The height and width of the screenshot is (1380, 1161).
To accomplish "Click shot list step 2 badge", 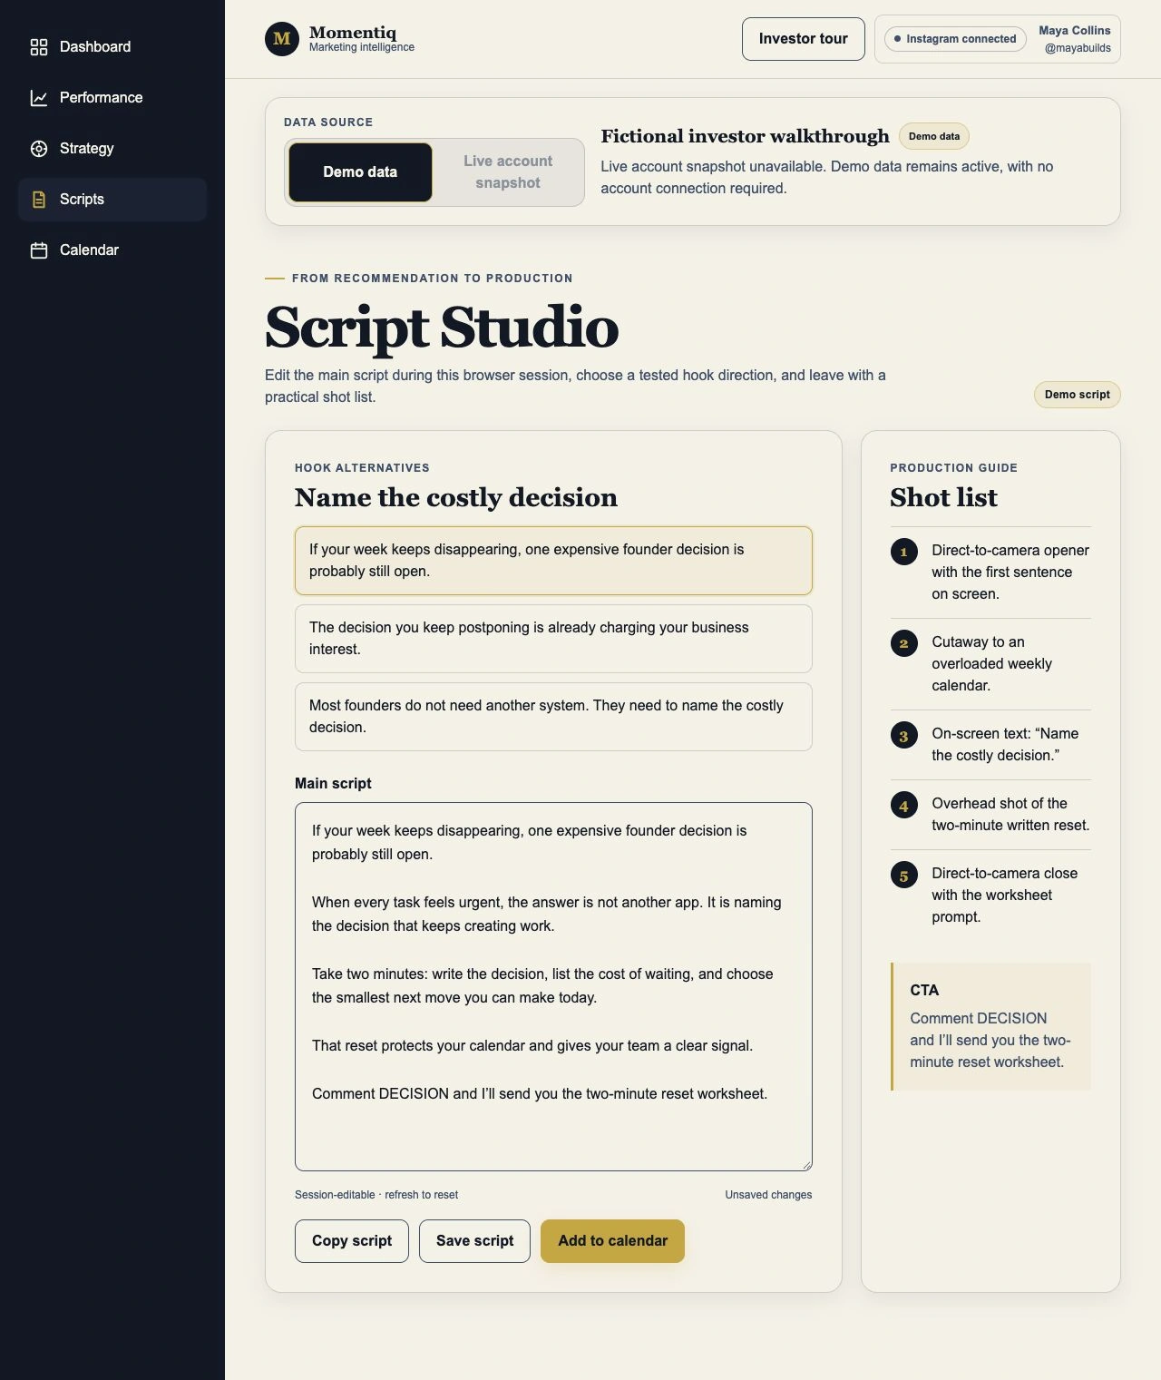I will (903, 643).
